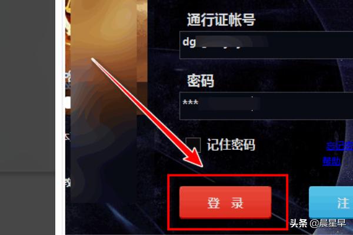Click the 头条 @晨星早 watermark text
The height and width of the screenshot is (235, 353).
coord(318,223)
